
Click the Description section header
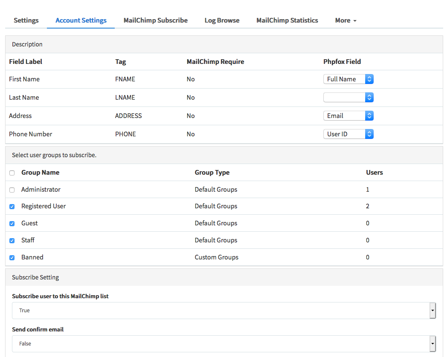(x=27, y=44)
